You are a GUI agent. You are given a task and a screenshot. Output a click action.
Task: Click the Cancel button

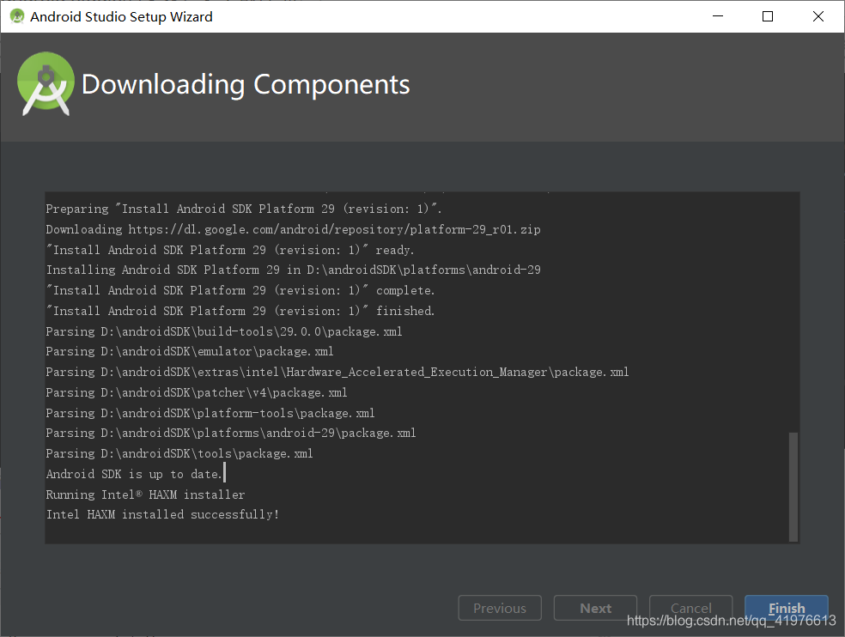coord(690,608)
